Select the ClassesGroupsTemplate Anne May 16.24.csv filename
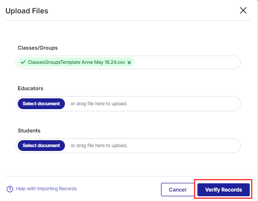The image size is (258, 201). [76, 62]
